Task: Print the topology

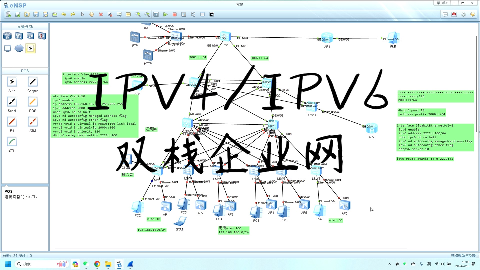Action: [54, 14]
